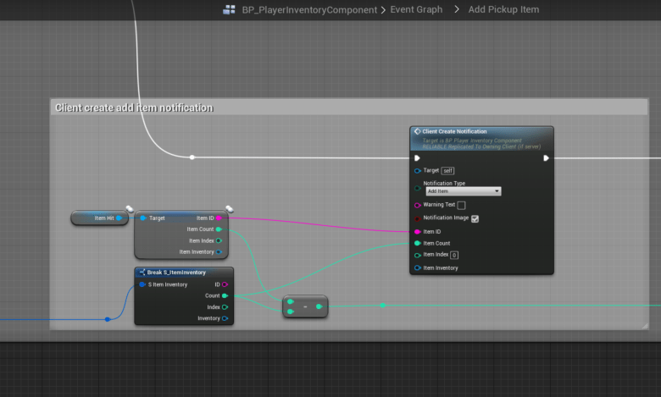The image size is (661, 397).
Task: Click the Item Inventory input pin on notification node
Action: tap(417, 267)
